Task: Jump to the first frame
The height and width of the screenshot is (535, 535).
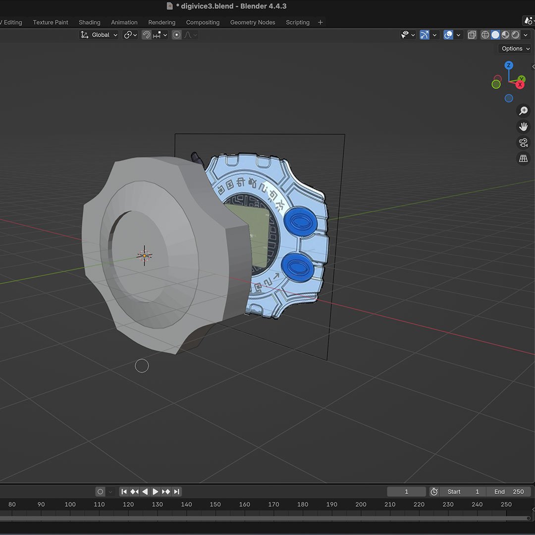Action: click(x=124, y=492)
